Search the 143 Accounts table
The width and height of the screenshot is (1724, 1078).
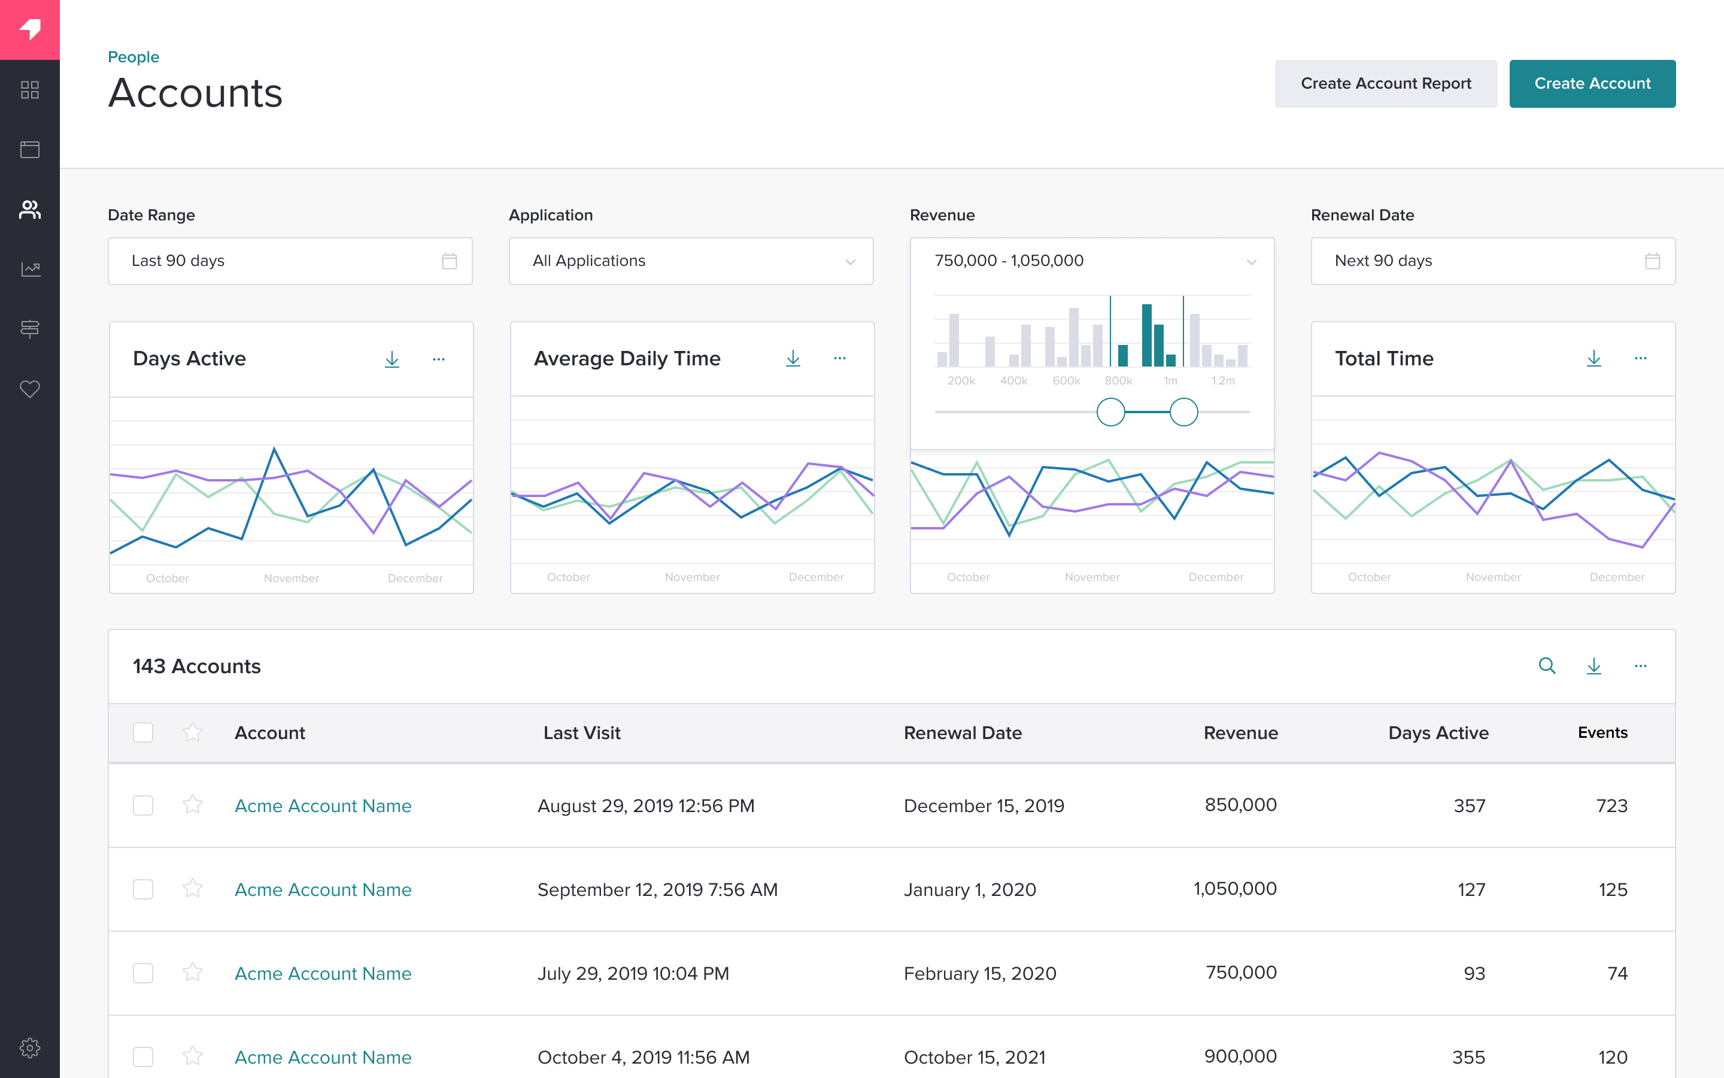coord(1547,666)
